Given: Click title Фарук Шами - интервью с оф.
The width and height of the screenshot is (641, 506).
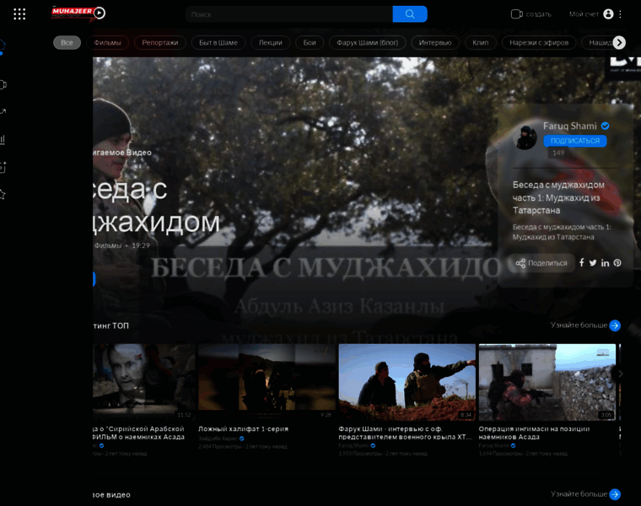Looking at the screenshot, I should [405, 433].
